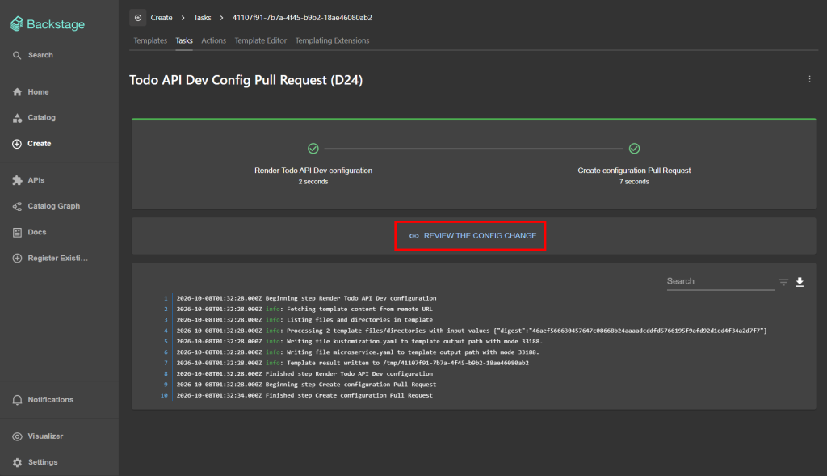Click log line 1 'Beginning step Render'

coord(306,298)
